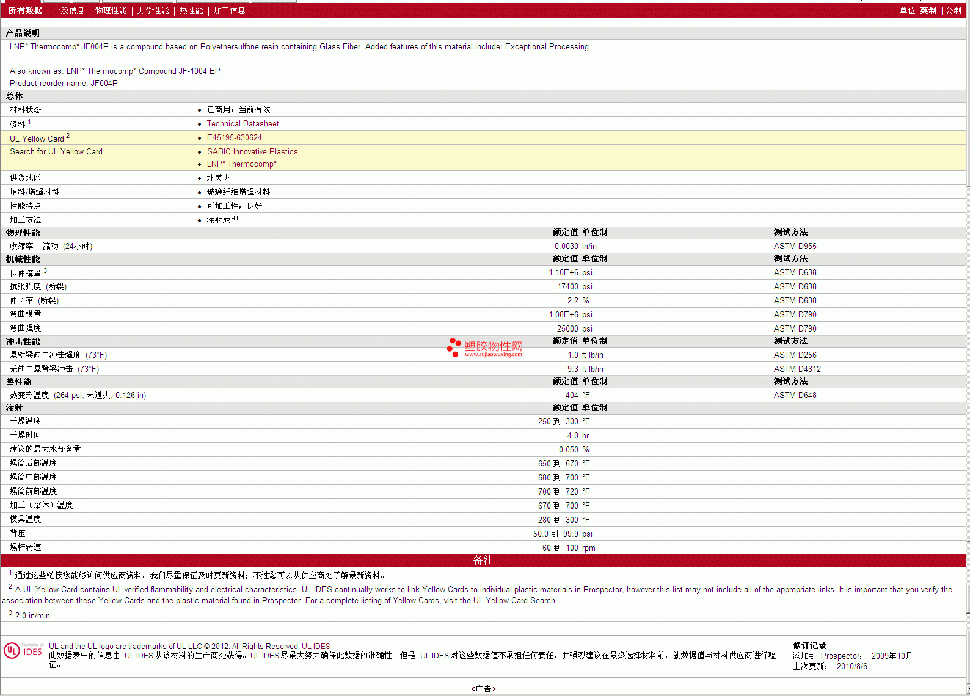The width and height of the screenshot is (970, 696).
Task: Open UL Yellow Card E45195-630624
Action: click(234, 138)
